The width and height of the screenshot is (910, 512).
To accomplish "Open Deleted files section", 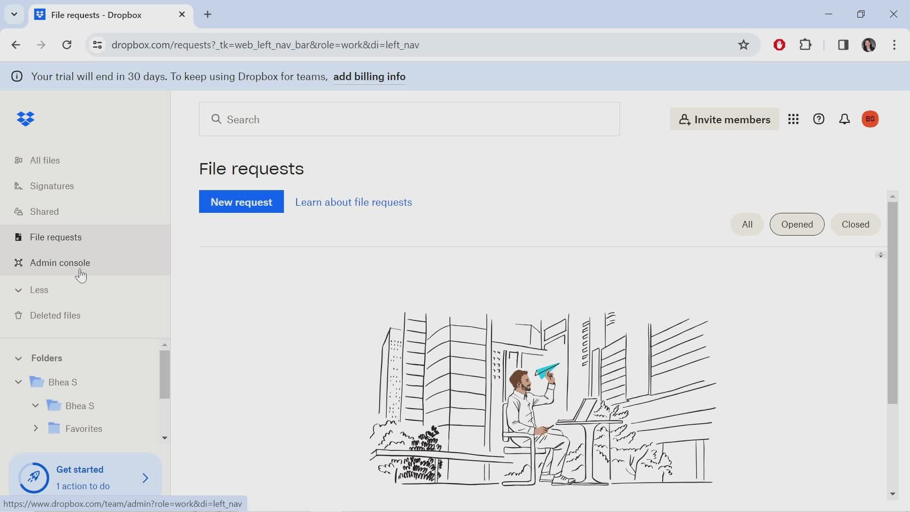I will tap(55, 315).
